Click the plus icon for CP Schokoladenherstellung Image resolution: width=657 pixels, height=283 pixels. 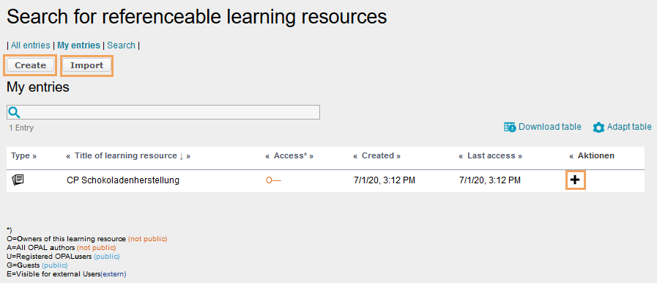(x=575, y=180)
